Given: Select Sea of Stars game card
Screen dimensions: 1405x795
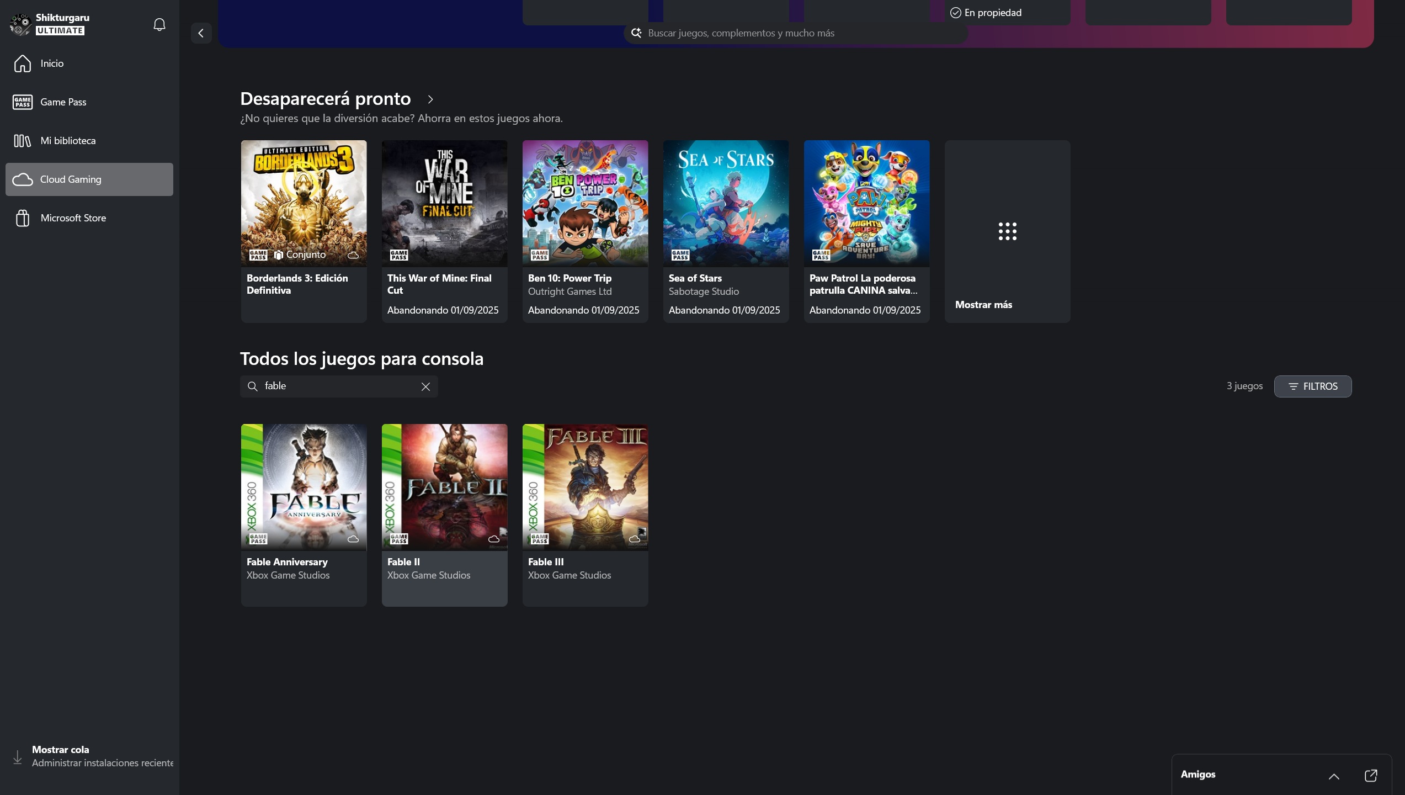Looking at the screenshot, I should coord(726,231).
